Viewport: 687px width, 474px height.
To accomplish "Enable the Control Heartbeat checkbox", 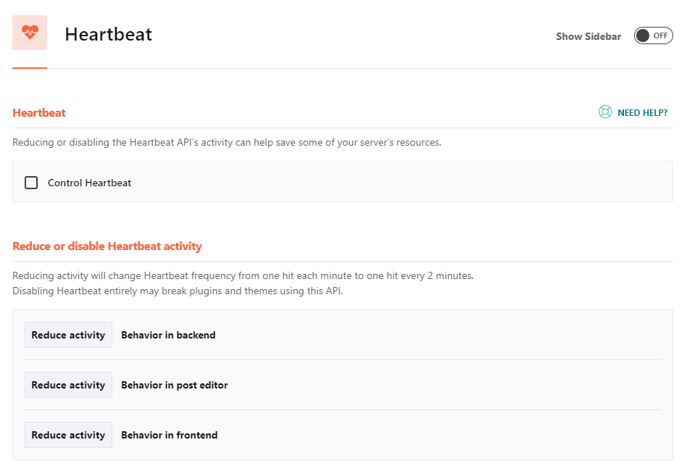I will point(31,183).
